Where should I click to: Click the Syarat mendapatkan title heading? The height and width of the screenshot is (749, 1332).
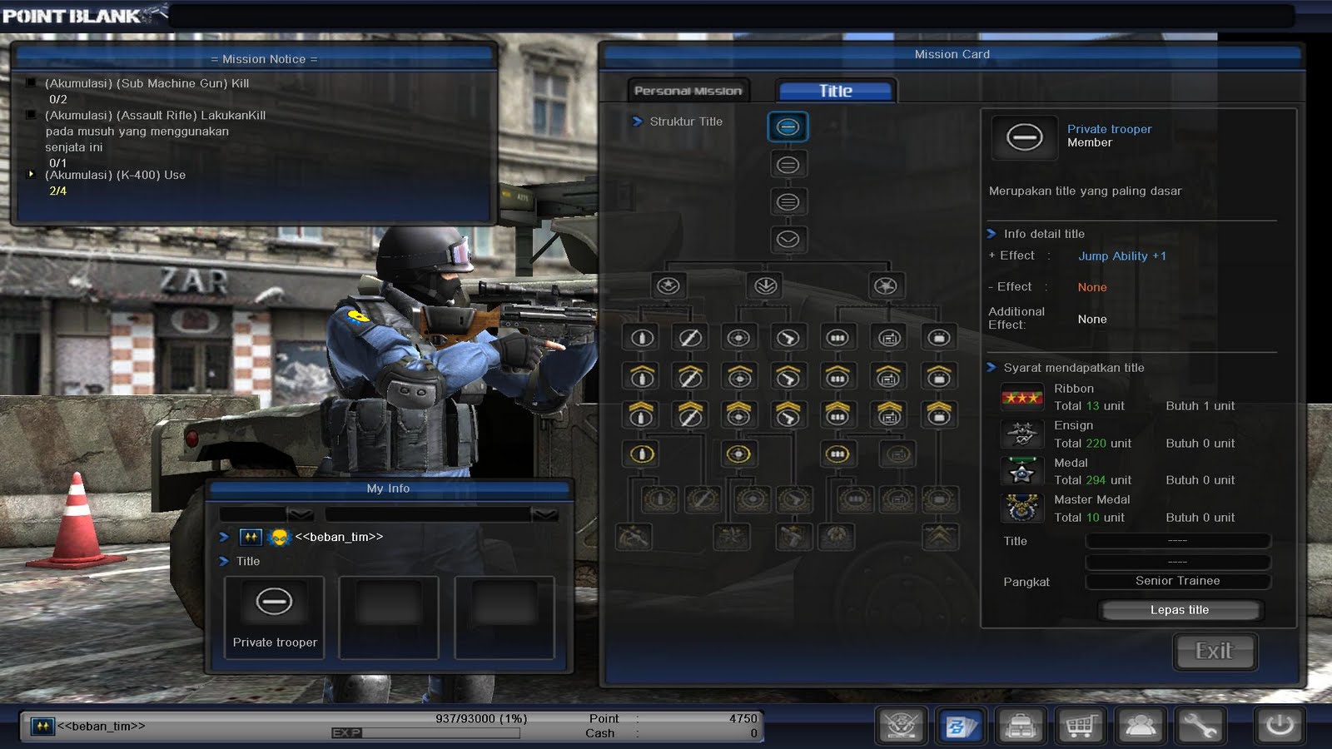[1074, 368]
